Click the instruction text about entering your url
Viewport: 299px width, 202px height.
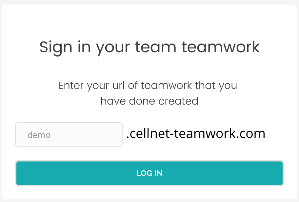[x=148, y=85]
